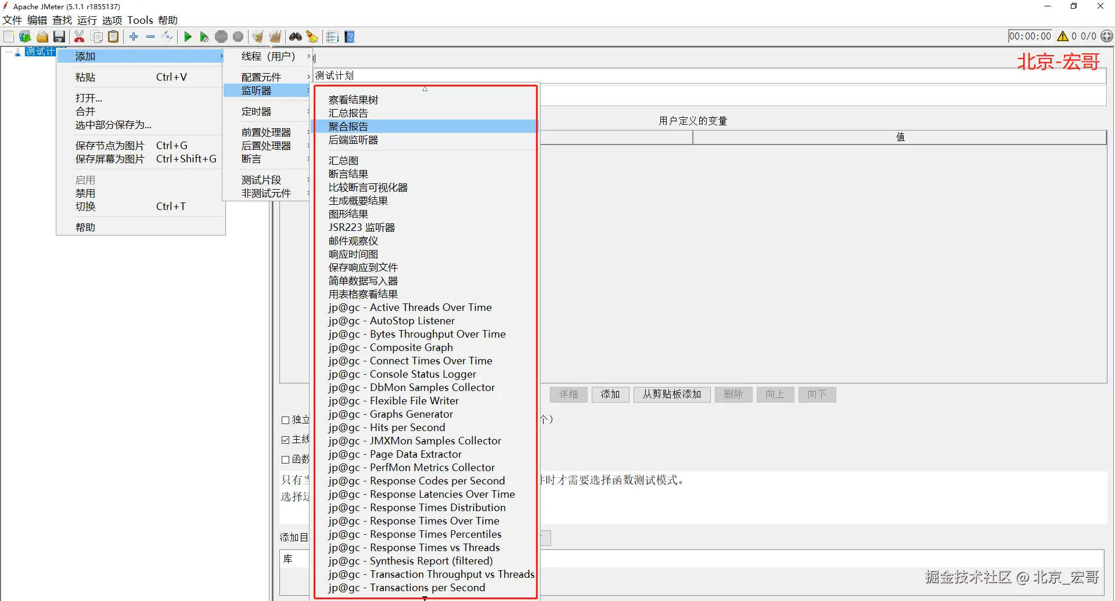
Task: Open the Tools menu
Action: pyautogui.click(x=140, y=20)
